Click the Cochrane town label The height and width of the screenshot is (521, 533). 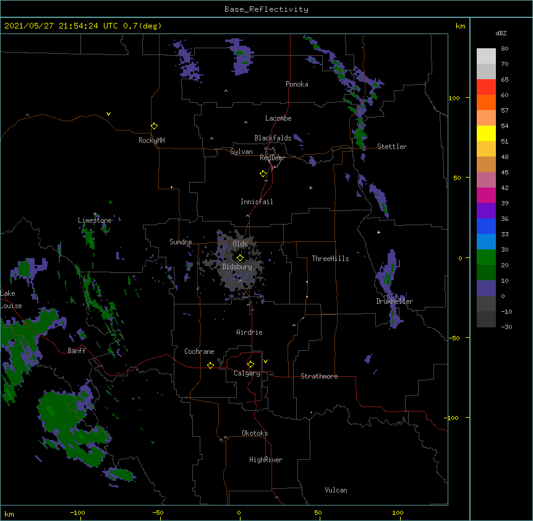199,351
